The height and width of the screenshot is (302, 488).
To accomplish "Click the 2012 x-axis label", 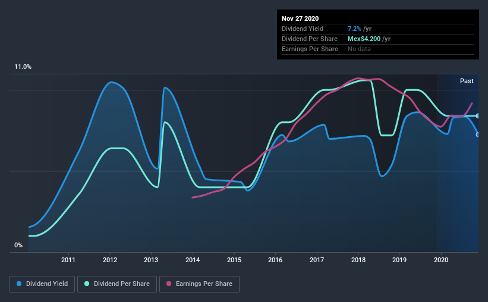I will click(x=110, y=260).
